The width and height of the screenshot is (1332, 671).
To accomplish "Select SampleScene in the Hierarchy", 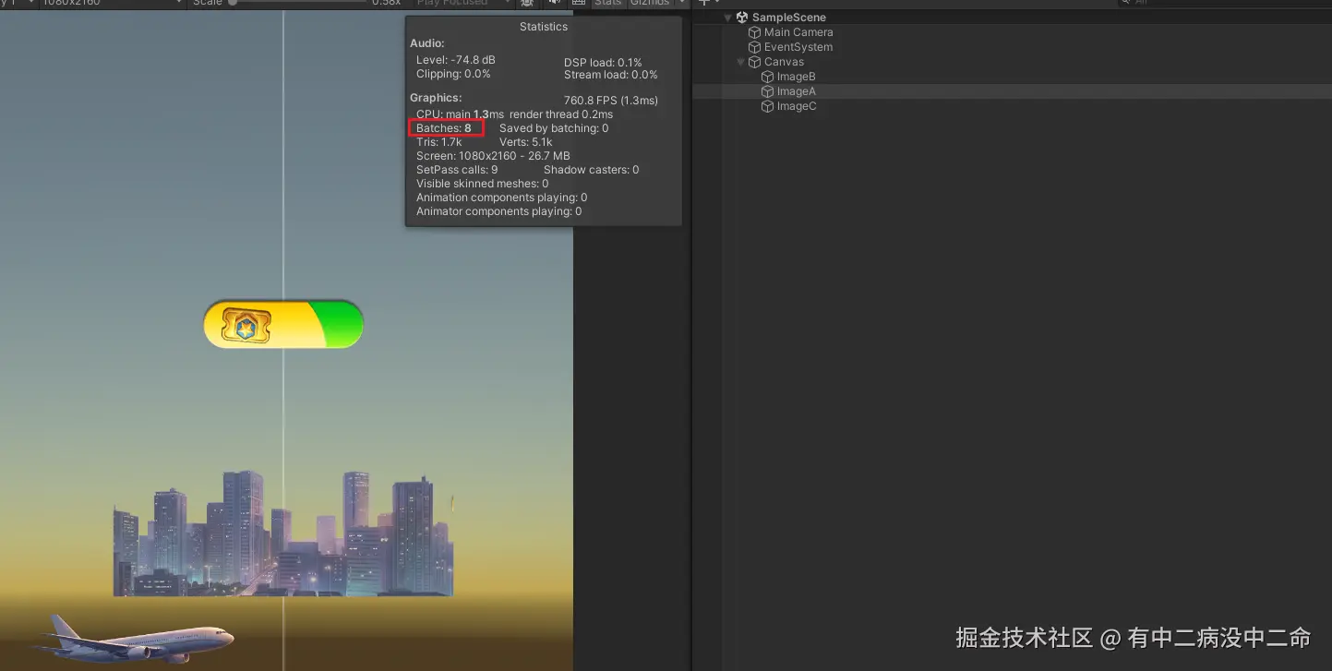I will click(788, 18).
